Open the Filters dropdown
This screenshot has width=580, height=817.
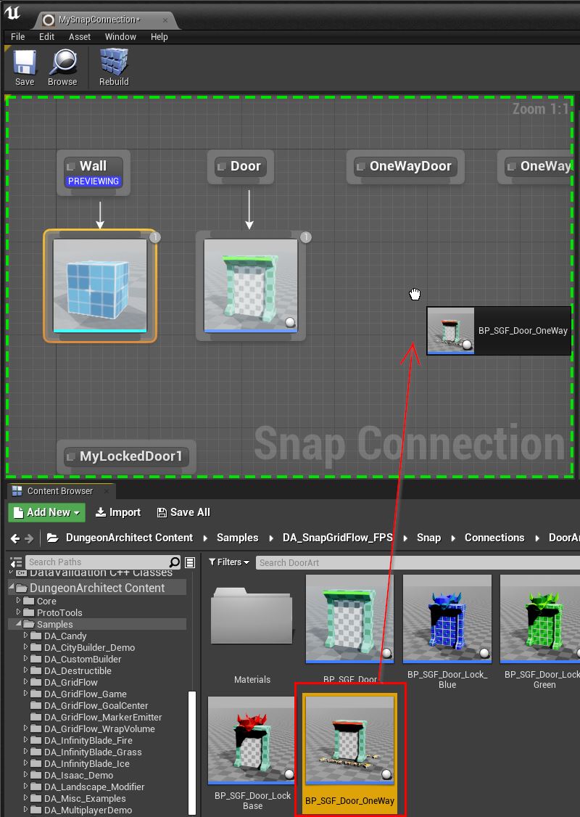click(229, 562)
